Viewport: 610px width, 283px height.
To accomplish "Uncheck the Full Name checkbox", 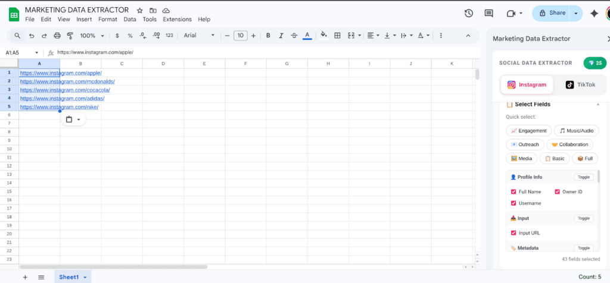I will [x=513, y=192].
